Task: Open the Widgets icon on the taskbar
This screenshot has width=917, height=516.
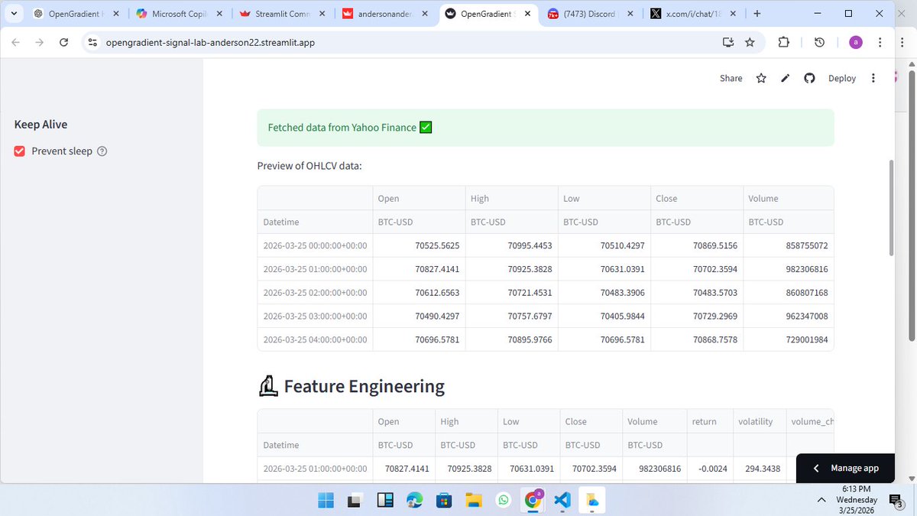Action: pyautogui.click(x=385, y=501)
